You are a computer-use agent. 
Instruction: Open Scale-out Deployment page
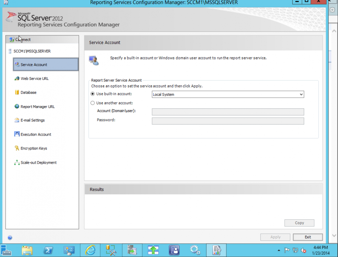(x=38, y=163)
